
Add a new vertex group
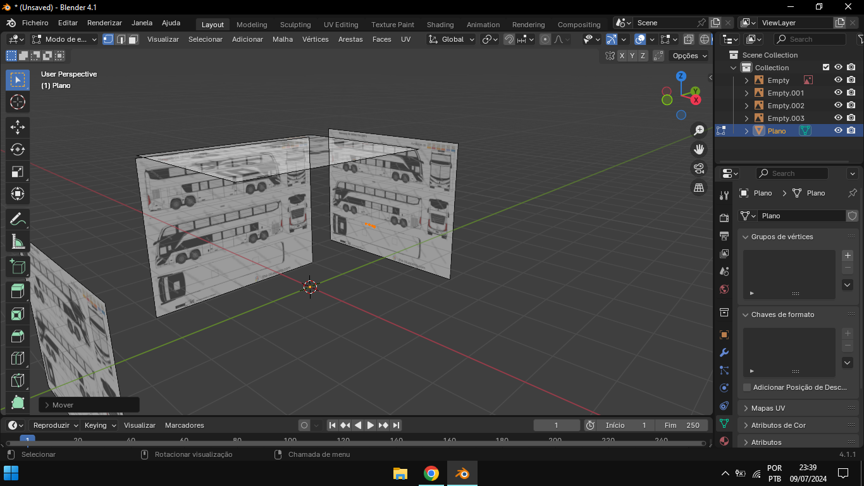coord(848,256)
